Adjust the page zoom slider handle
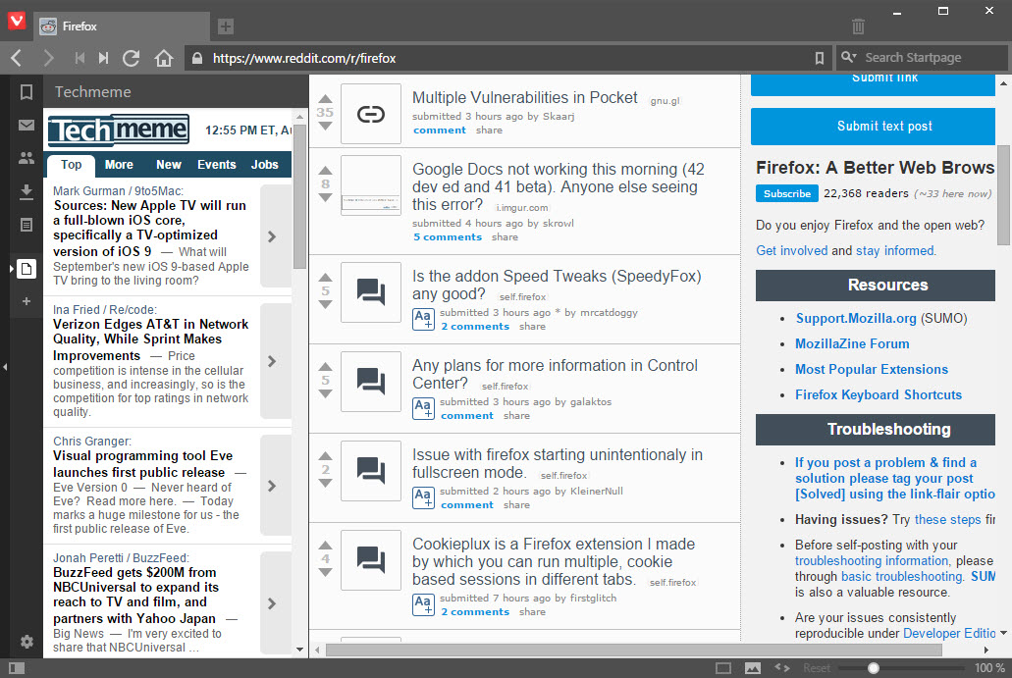Screen dimensions: 1012x678 (874, 668)
